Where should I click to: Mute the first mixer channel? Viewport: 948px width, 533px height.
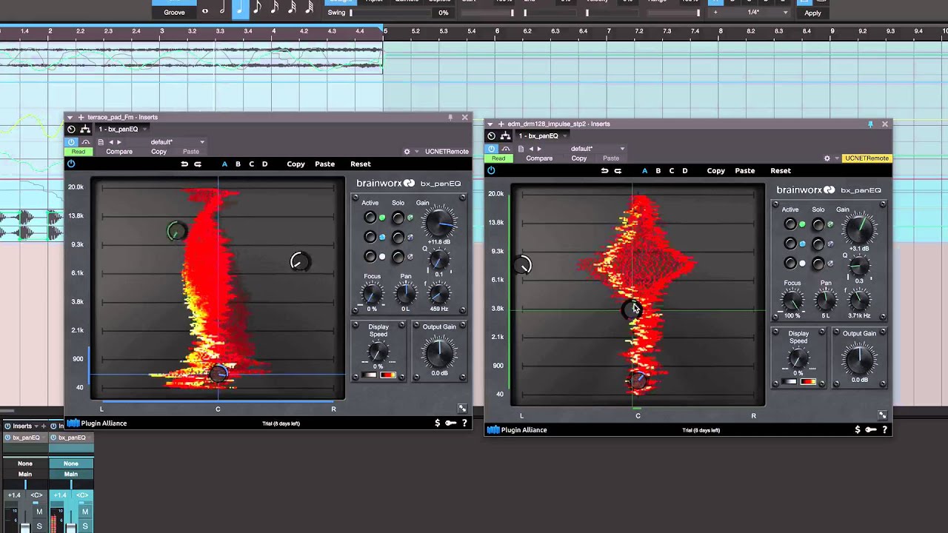(39, 512)
